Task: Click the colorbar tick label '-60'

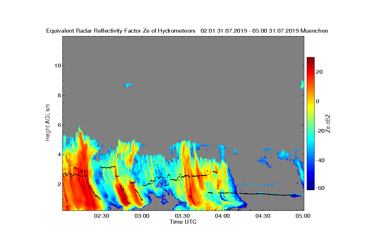Action: [x=320, y=188]
